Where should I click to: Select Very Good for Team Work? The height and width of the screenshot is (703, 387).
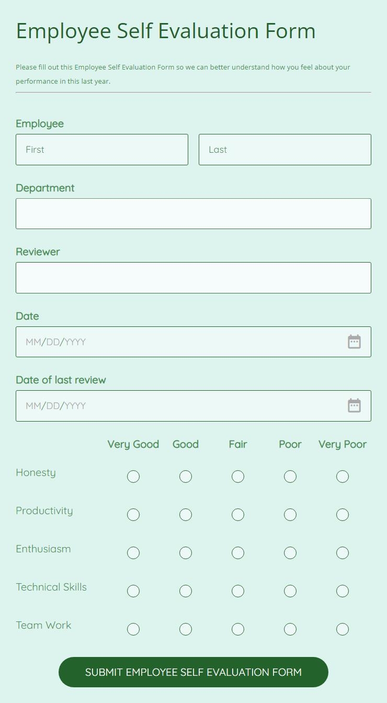pyautogui.click(x=133, y=629)
